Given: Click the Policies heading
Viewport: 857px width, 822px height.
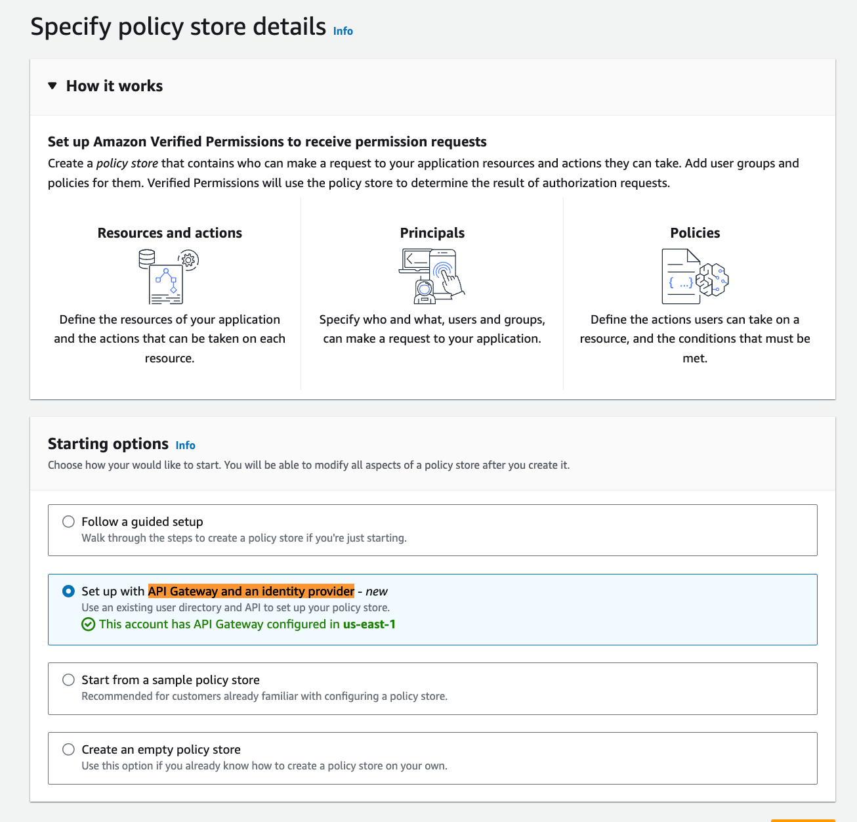Looking at the screenshot, I should coord(695,233).
